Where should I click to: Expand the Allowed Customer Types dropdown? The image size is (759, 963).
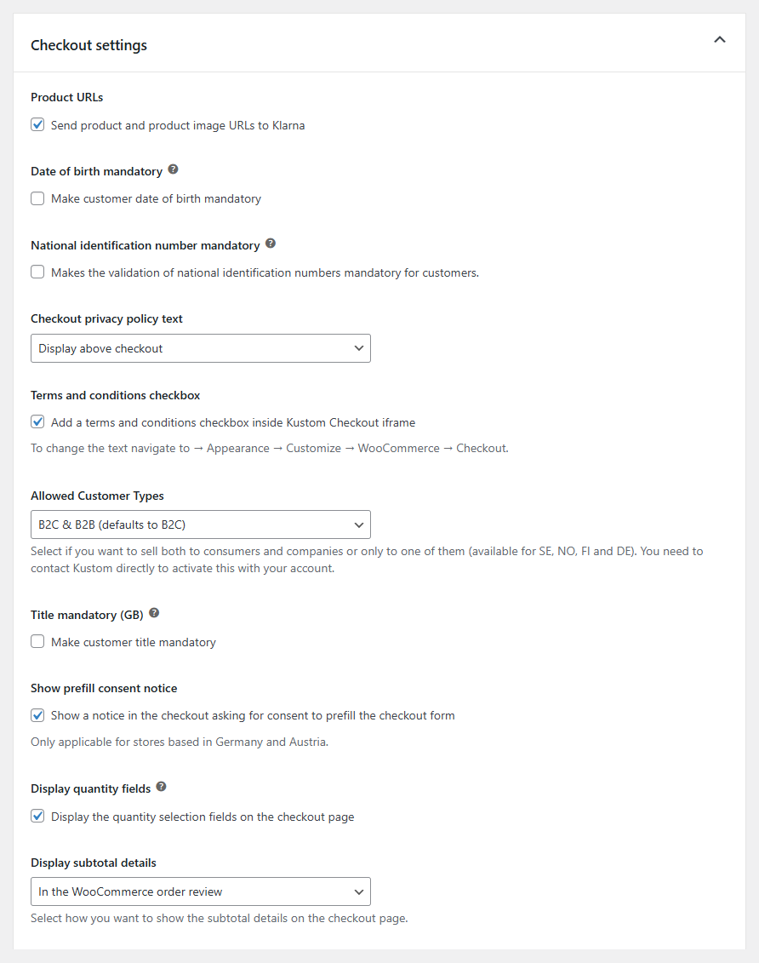click(x=201, y=524)
